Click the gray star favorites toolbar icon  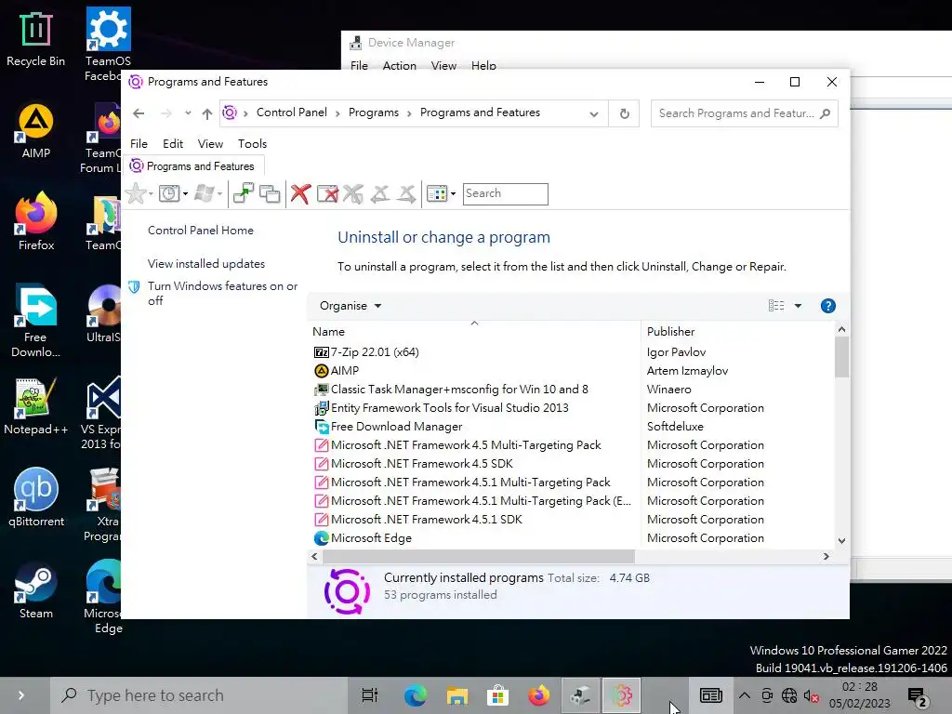coord(136,193)
